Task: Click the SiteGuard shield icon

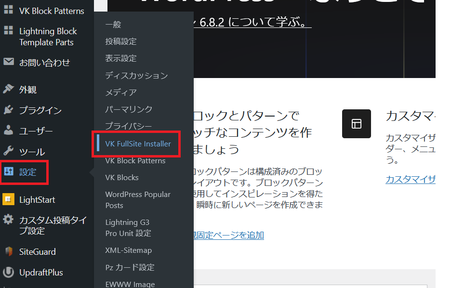Action: pos(9,251)
